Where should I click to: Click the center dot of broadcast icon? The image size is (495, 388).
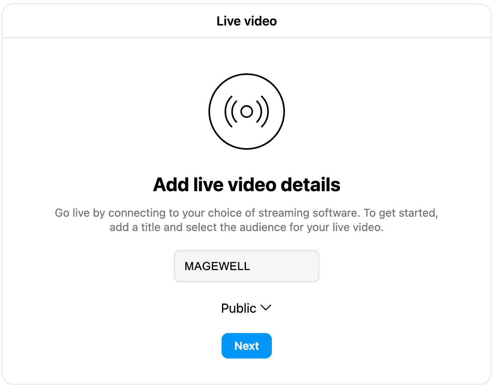pyautogui.click(x=247, y=112)
